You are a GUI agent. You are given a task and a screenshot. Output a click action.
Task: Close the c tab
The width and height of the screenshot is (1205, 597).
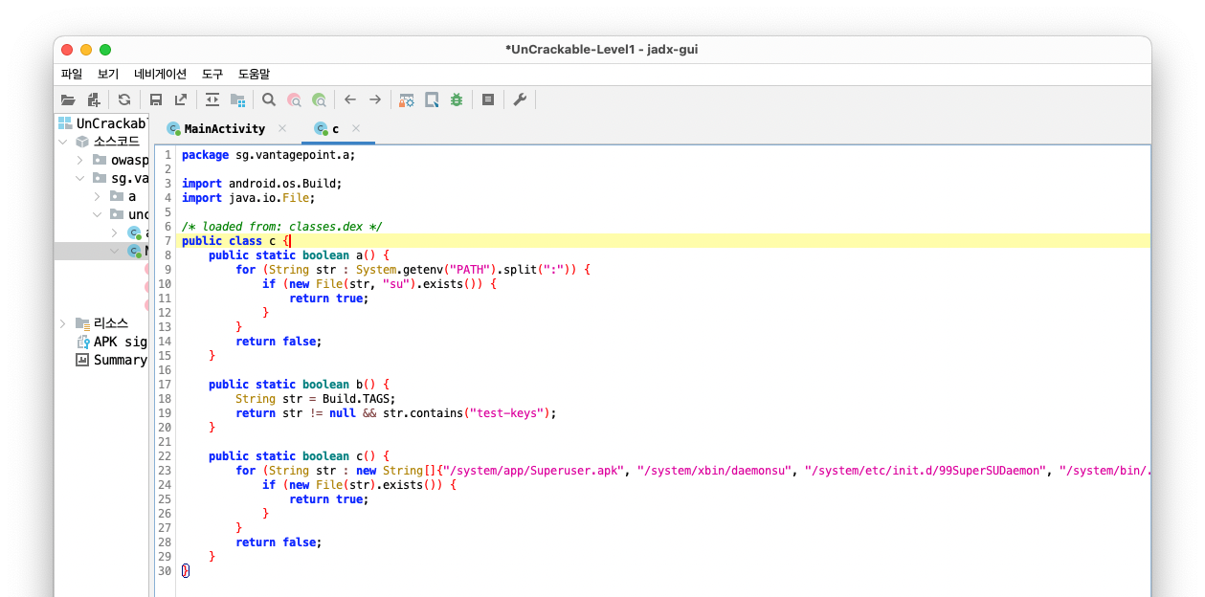point(356,128)
